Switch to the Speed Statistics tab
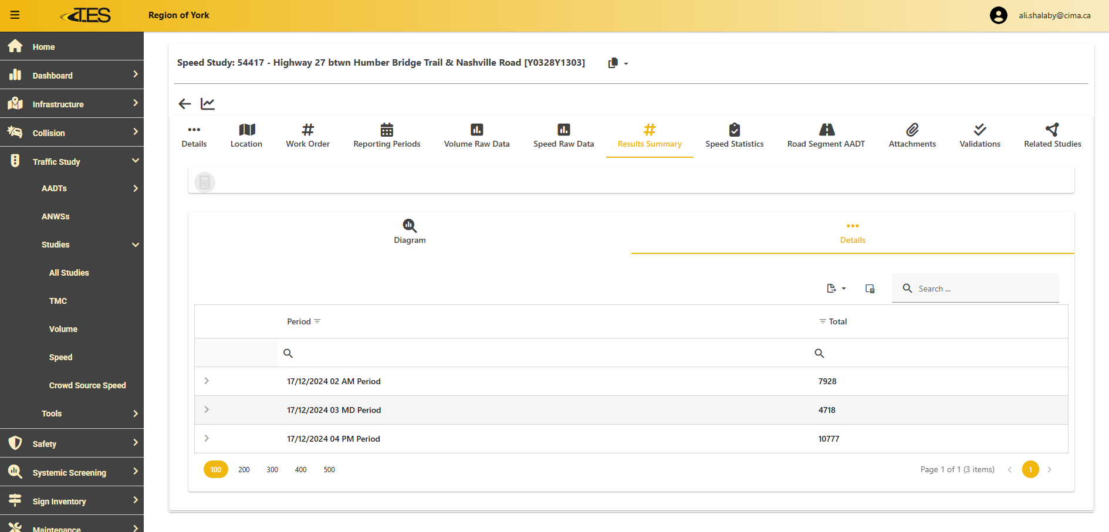Viewport: 1109px width, 532px height. click(x=734, y=135)
